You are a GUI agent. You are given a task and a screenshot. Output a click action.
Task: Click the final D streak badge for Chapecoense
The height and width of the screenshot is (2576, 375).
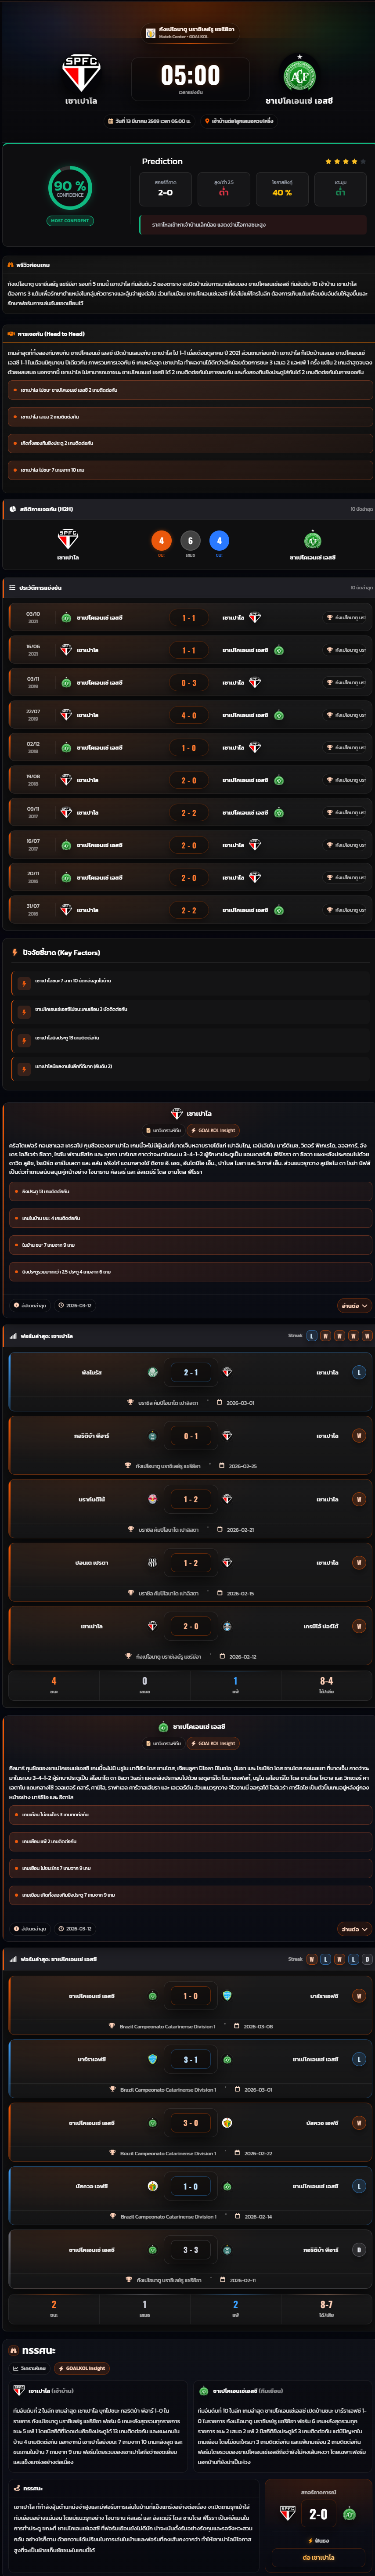point(367,1959)
